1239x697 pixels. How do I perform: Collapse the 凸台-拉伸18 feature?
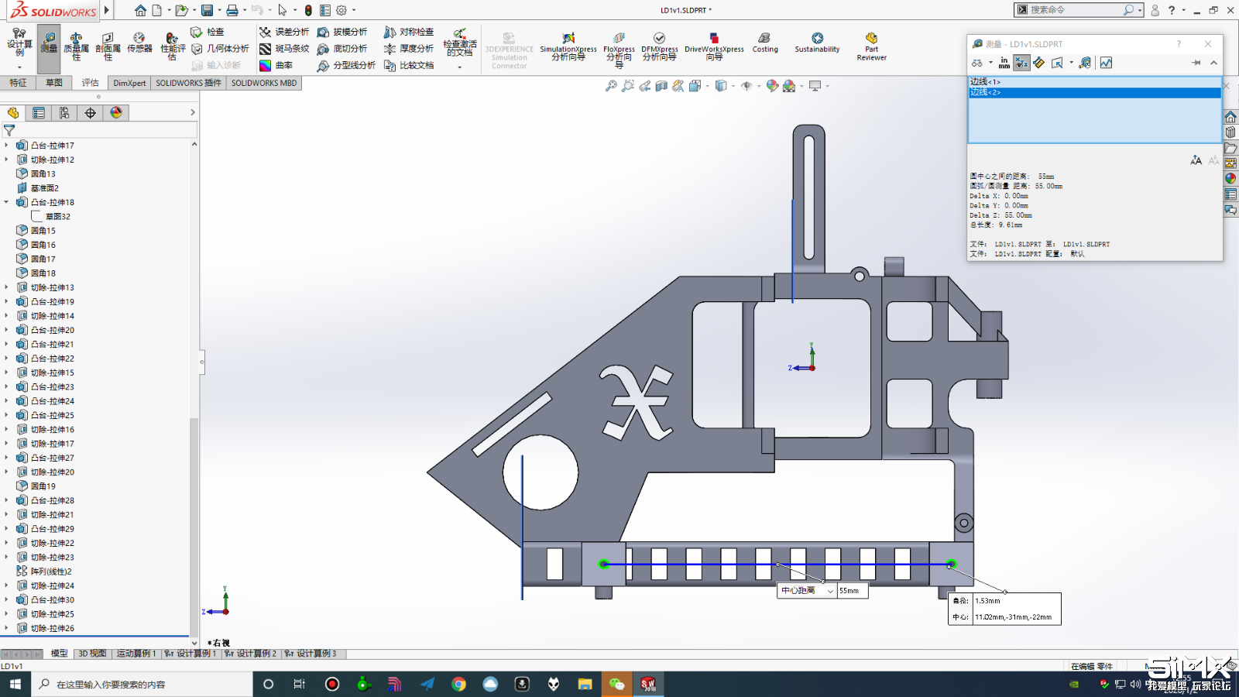pos(7,202)
